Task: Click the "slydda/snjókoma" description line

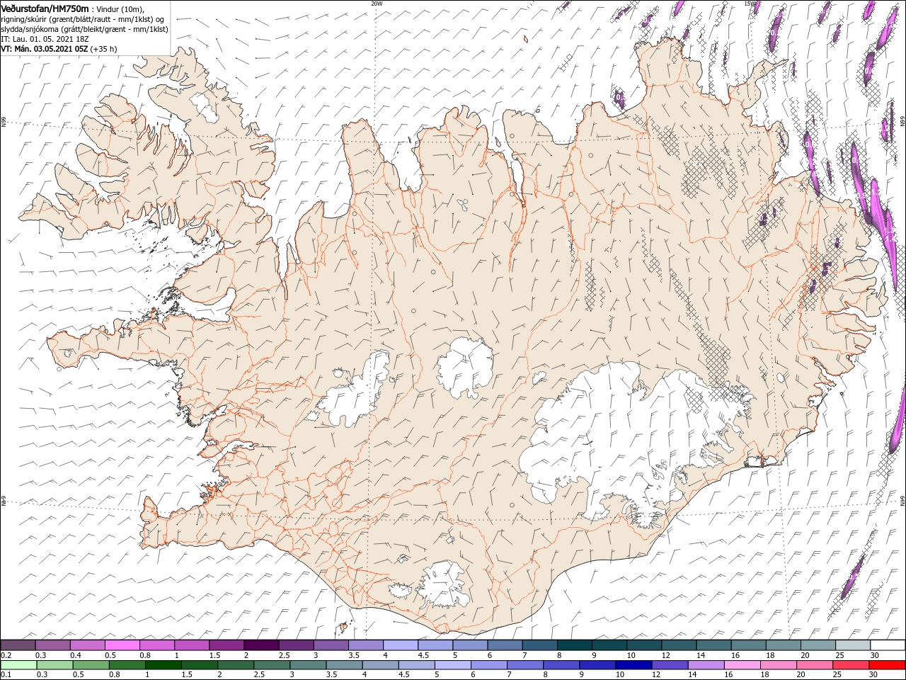Action: tap(85, 29)
